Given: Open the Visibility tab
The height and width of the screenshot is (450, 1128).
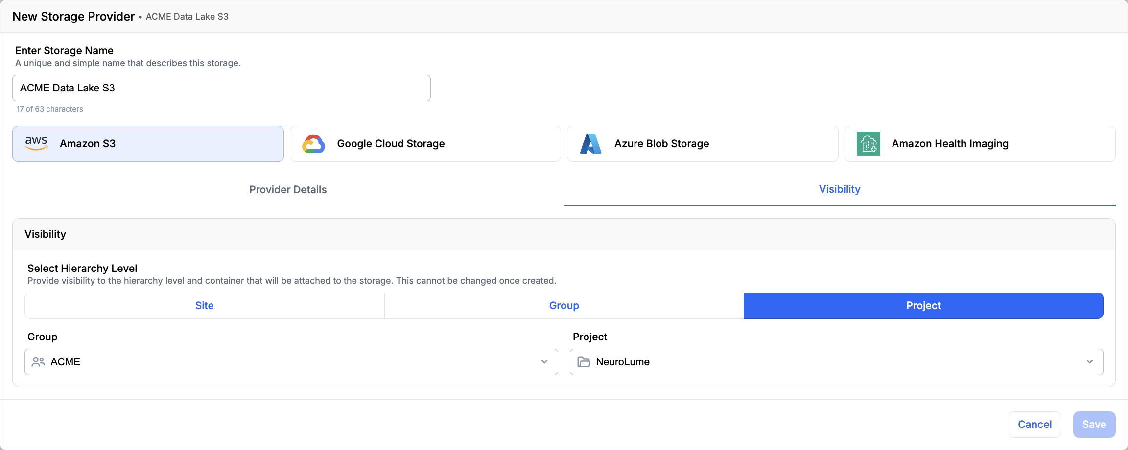Looking at the screenshot, I should [840, 189].
